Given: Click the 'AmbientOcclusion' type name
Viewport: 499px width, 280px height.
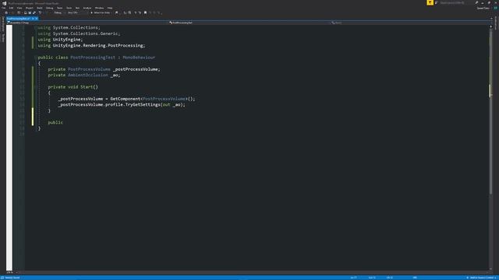Looking at the screenshot, I should click(88, 75).
